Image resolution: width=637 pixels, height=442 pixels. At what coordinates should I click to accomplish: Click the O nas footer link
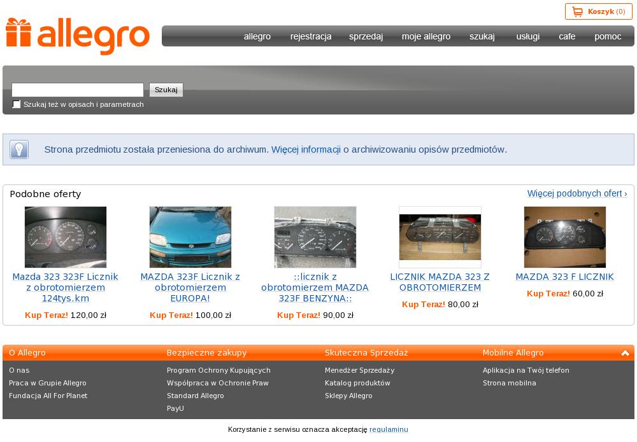[19, 370]
